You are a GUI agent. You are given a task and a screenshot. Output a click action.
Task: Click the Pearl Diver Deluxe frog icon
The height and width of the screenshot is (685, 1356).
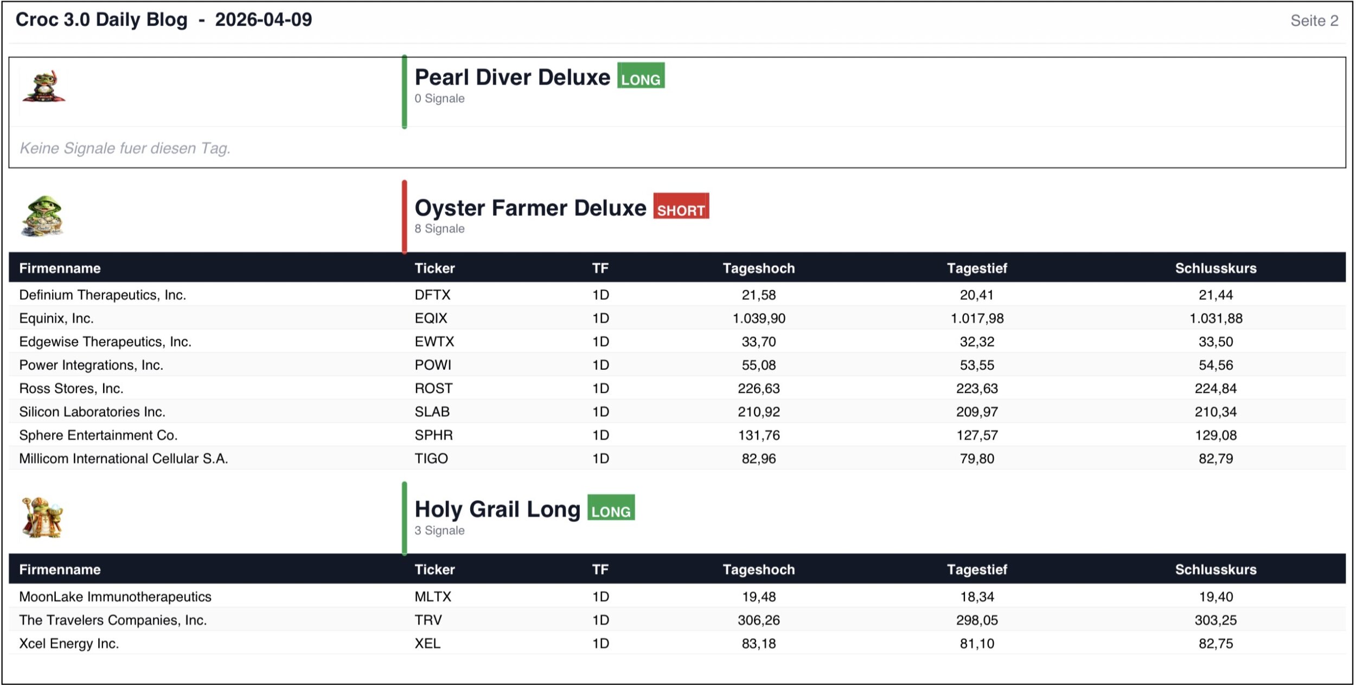coord(43,87)
